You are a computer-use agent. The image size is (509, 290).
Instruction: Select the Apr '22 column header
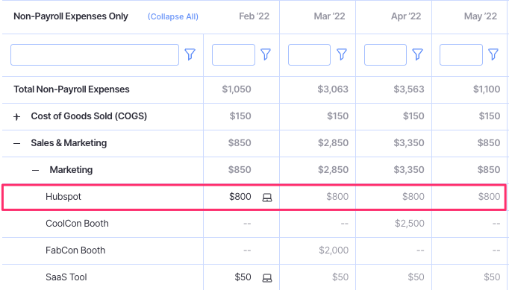406,16
